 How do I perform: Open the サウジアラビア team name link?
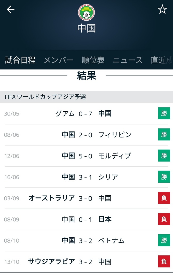[52, 261]
